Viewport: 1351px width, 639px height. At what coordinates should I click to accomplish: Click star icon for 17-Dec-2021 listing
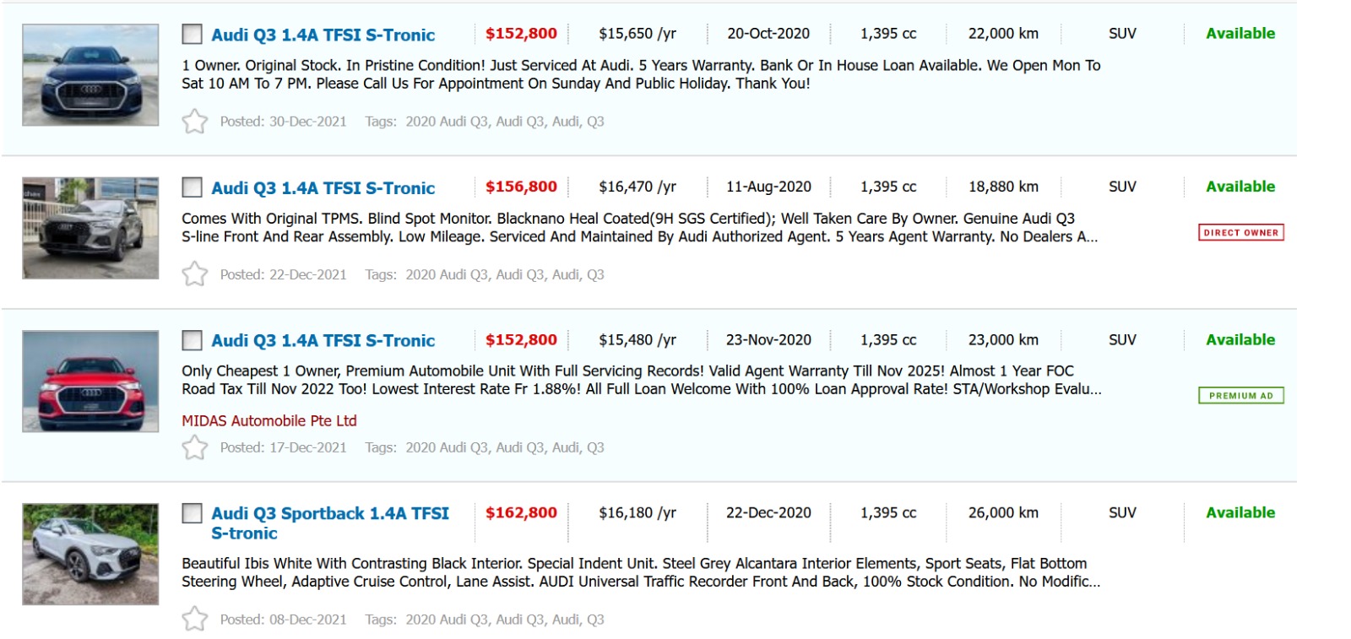click(x=194, y=447)
